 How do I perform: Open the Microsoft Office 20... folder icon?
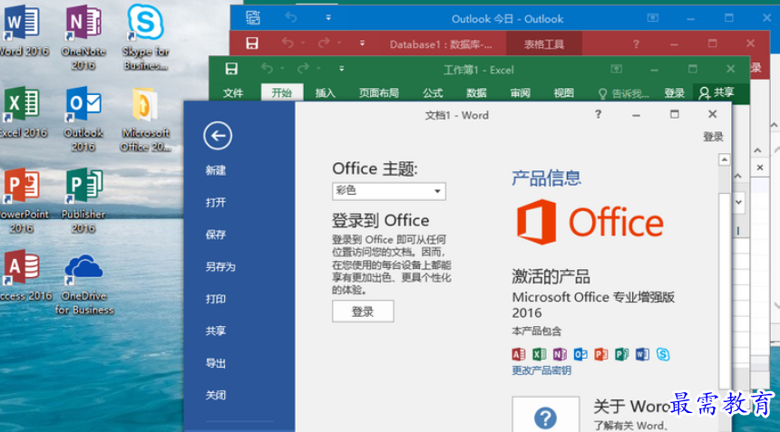(145, 120)
